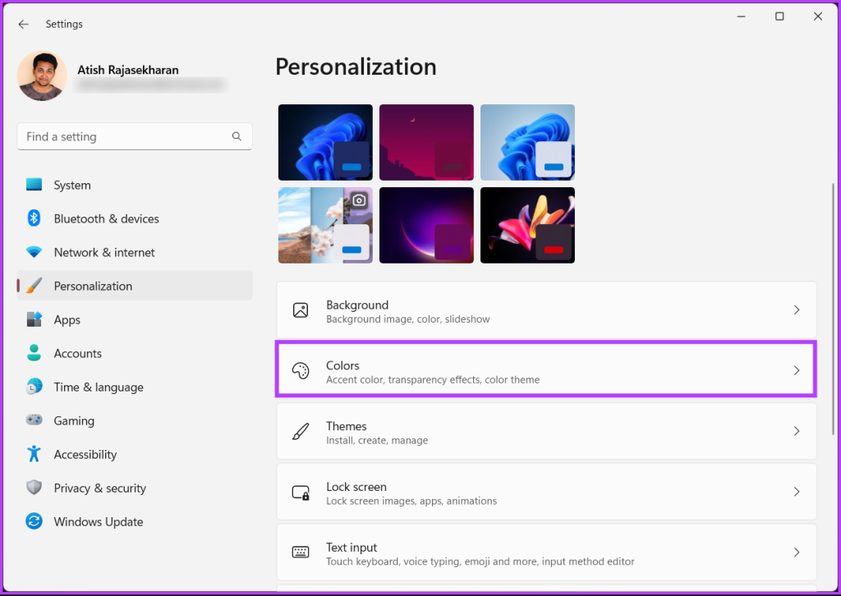
Task: Click the System sidebar icon
Action: (x=34, y=185)
